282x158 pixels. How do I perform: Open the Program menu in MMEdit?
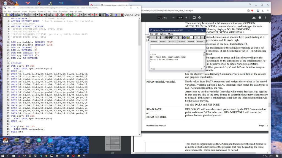(32, 11)
